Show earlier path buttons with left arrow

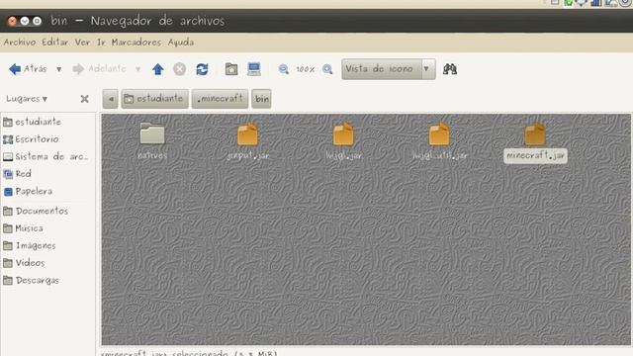[110, 99]
